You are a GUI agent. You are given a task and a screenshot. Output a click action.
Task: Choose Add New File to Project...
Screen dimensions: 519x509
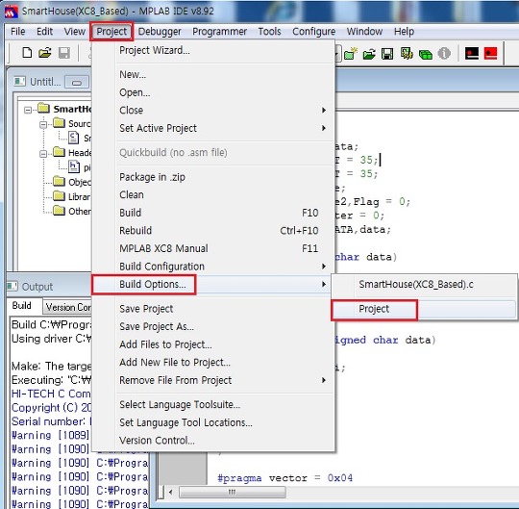(x=213, y=362)
